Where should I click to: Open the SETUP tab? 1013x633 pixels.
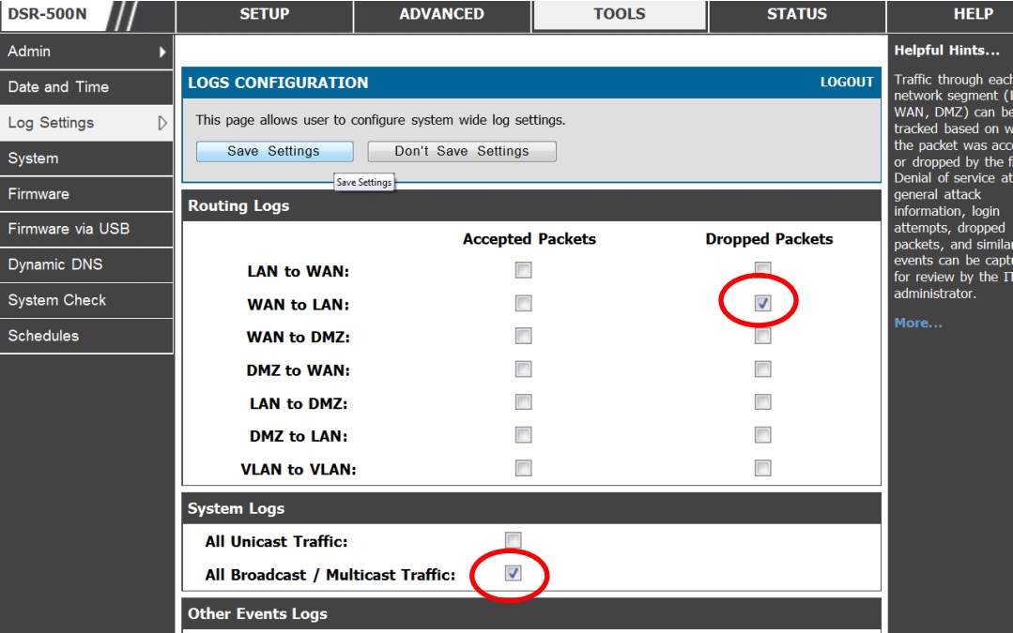pyautogui.click(x=264, y=15)
